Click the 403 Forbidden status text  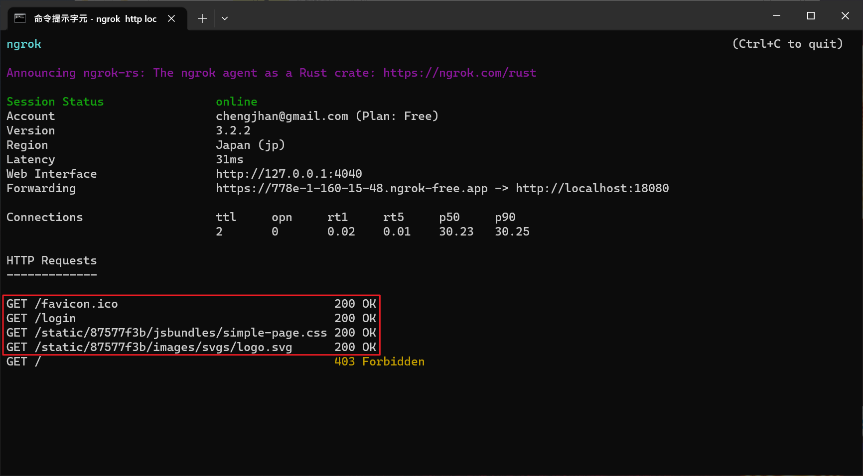point(379,361)
